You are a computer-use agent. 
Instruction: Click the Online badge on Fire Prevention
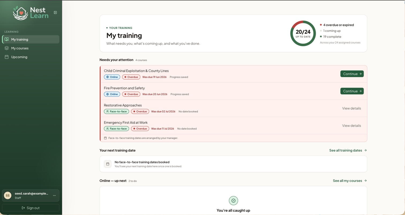pyautogui.click(x=112, y=94)
